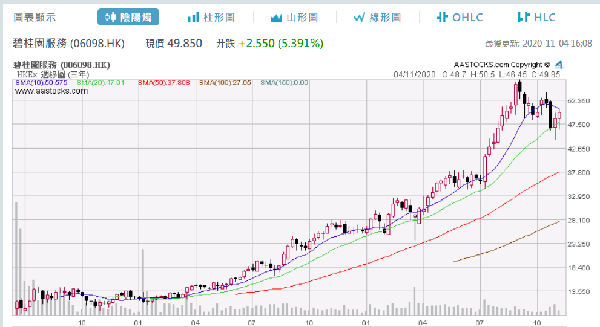Click the 32.950 price axis label
600x327 pixels.
(x=579, y=196)
